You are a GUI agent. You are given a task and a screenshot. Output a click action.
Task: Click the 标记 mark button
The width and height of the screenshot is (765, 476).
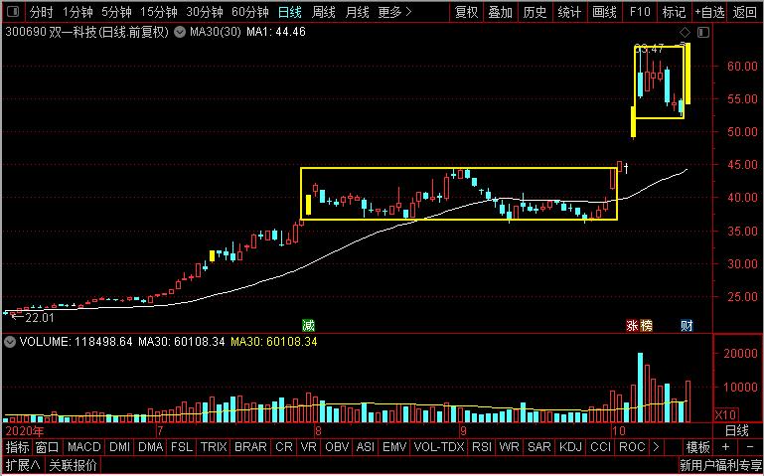(x=675, y=12)
